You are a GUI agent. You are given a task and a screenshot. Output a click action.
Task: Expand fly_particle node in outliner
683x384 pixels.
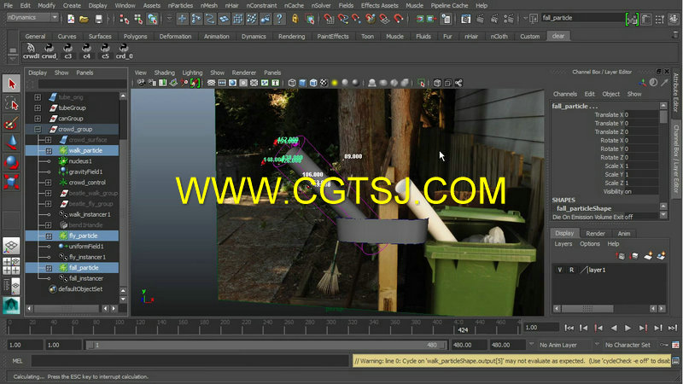pos(49,236)
